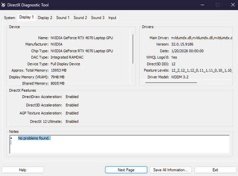Image resolution: width=238 pixels, height=176 pixels.
Task: Open the Sound 2 tab
Action: pos(80,18)
